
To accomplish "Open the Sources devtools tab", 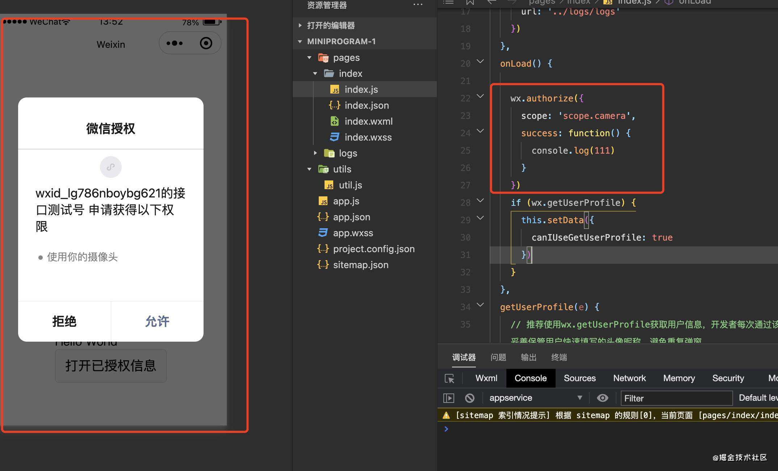I will 580,378.
